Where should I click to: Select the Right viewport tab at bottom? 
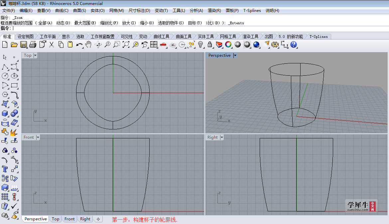click(x=85, y=219)
